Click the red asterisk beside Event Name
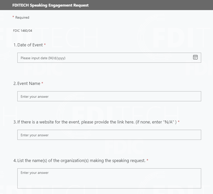213x194 pixels. tap(42, 83)
